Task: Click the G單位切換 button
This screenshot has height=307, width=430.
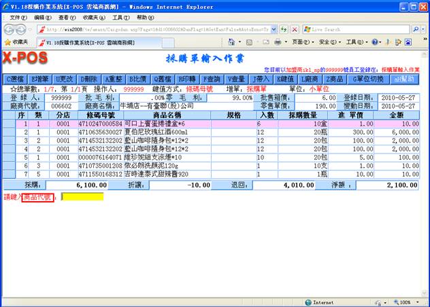Action: (365, 79)
